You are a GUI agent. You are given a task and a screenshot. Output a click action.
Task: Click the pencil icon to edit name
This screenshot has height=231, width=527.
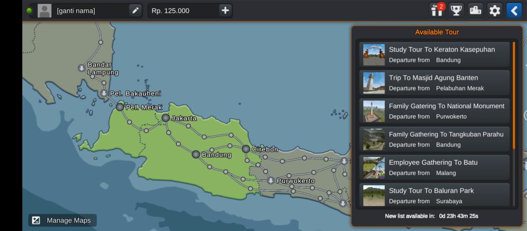click(x=135, y=10)
